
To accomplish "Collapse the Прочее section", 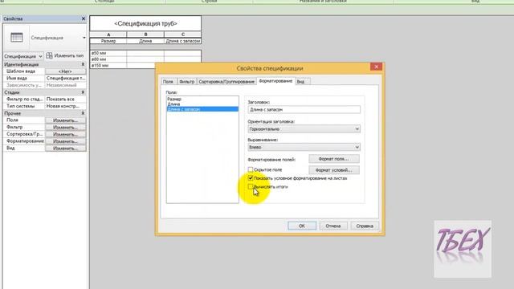I will 83,113.
